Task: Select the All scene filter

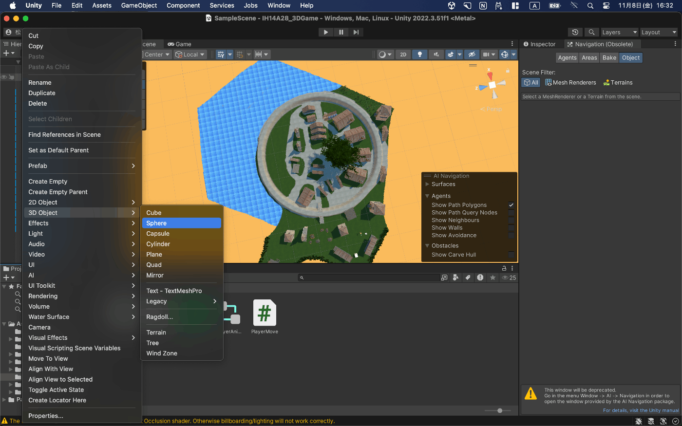Action: [x=531, y=83]
